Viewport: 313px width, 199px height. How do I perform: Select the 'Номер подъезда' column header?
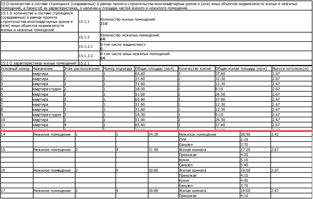point(117,69)
